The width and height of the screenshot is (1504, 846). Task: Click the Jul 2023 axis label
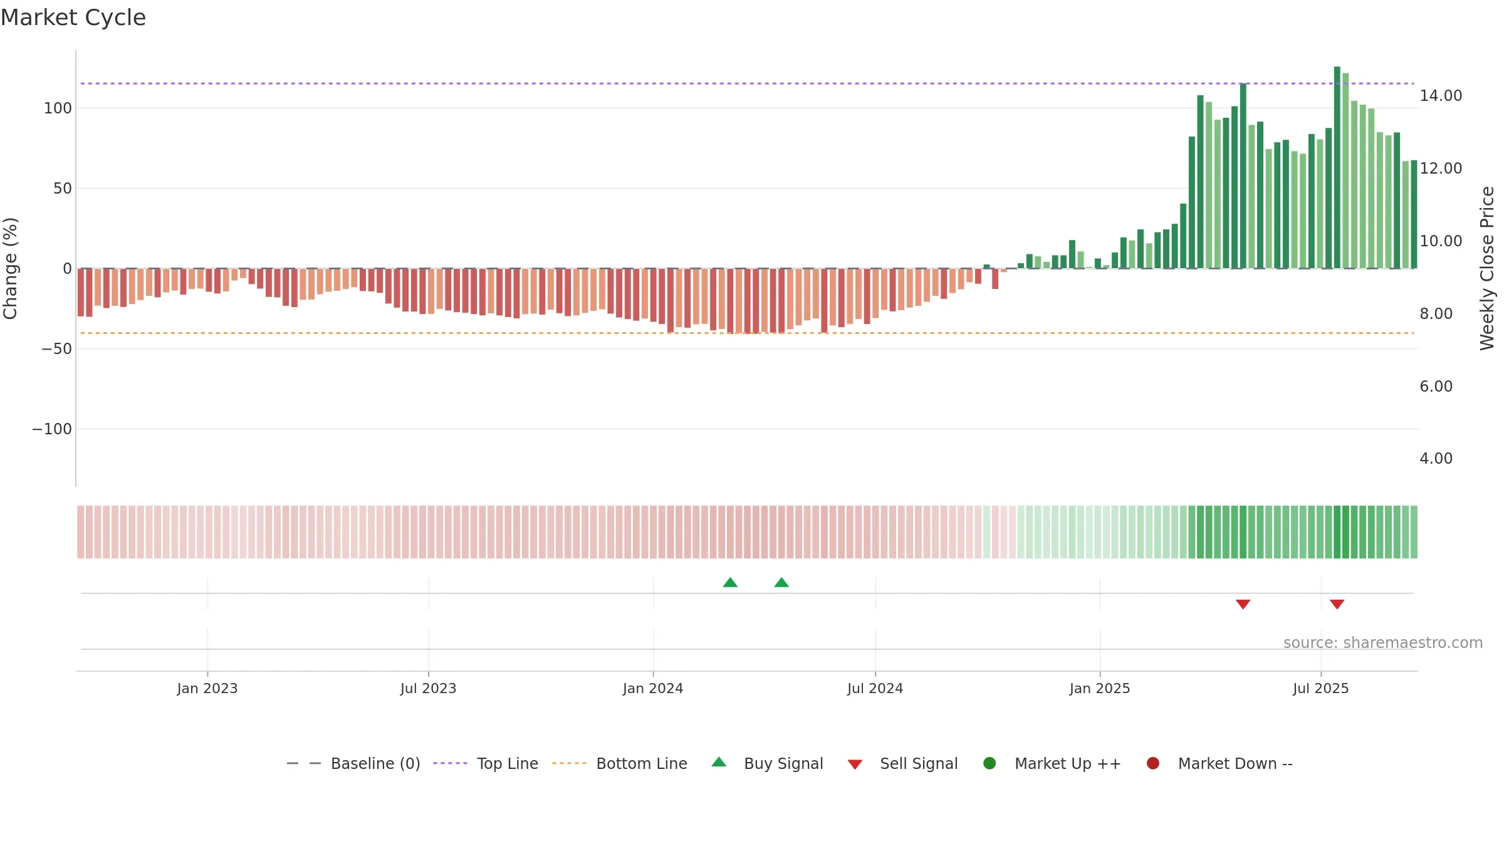(429, 689)
